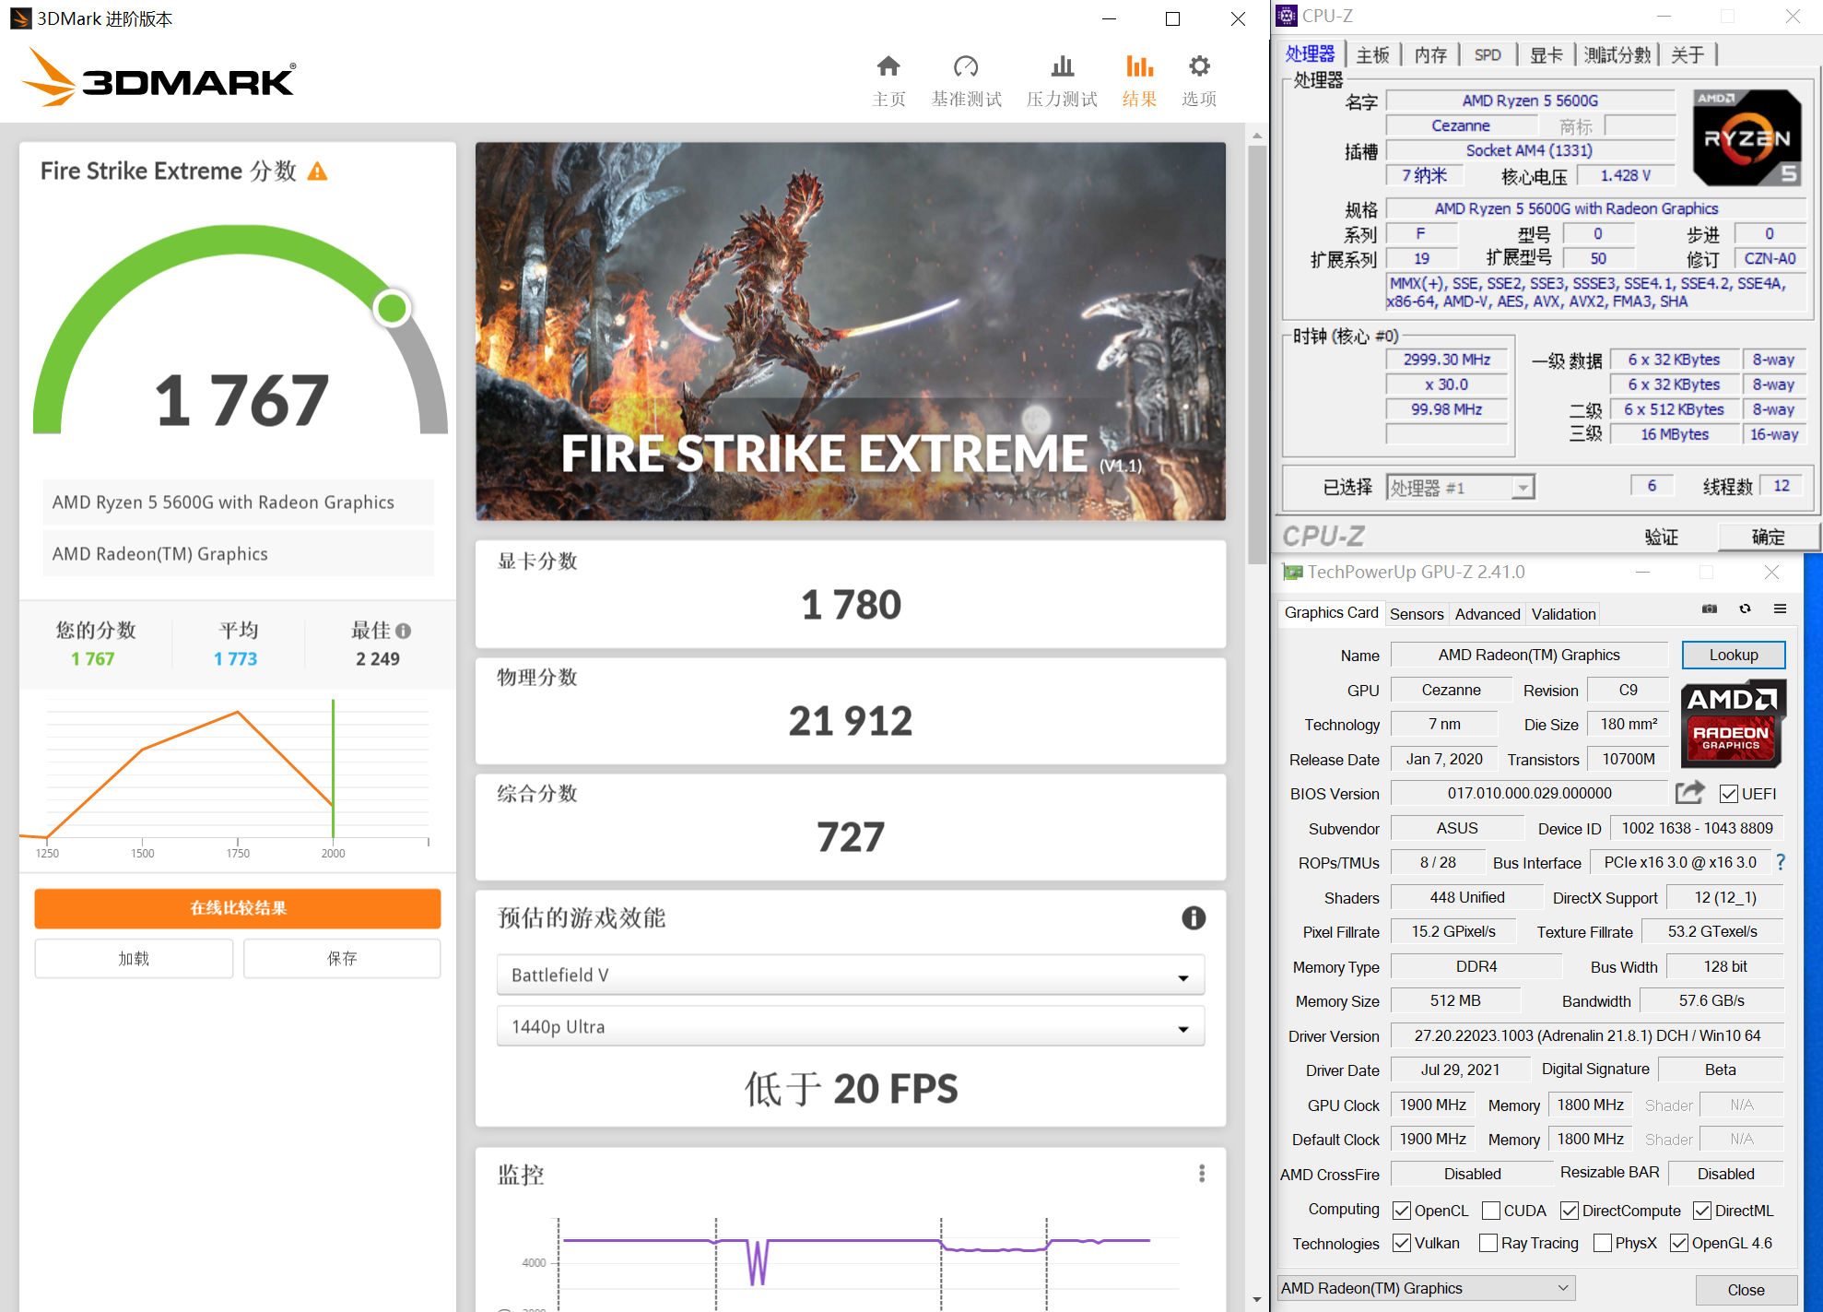Open the 1440p Ultra resolution dropdown

tap(851, 1027)
